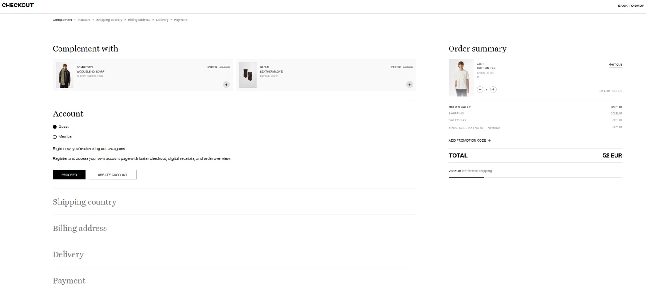Click the Abel Cotton Tee product name
Viewport: 646px width, 306px height.
[486, 66]
